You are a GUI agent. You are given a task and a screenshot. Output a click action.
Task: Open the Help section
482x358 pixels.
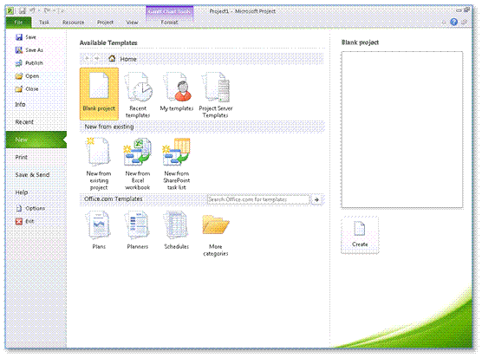tap(22, 192)
